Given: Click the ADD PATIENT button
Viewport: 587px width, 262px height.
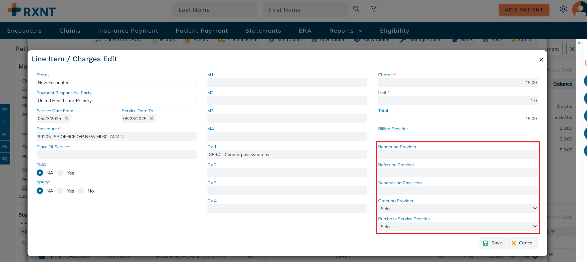Looking at the screenshot, I should [x=524, y=10].
